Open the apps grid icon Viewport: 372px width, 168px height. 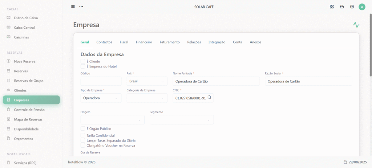pos(332,7)
